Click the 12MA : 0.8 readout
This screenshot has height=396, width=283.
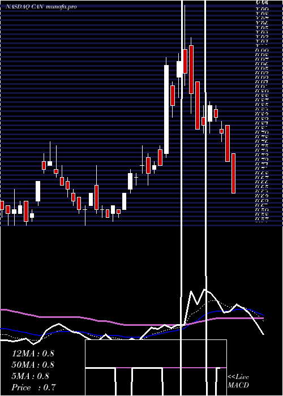pyautogui.click(x=33, y=354)
